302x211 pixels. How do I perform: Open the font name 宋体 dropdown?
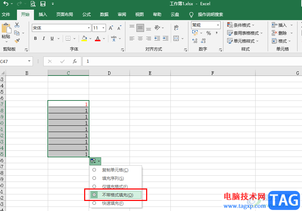[89, 28]
